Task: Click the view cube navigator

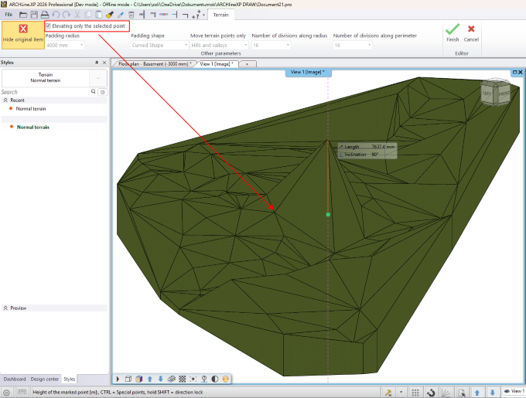Action: pos(496,92)
